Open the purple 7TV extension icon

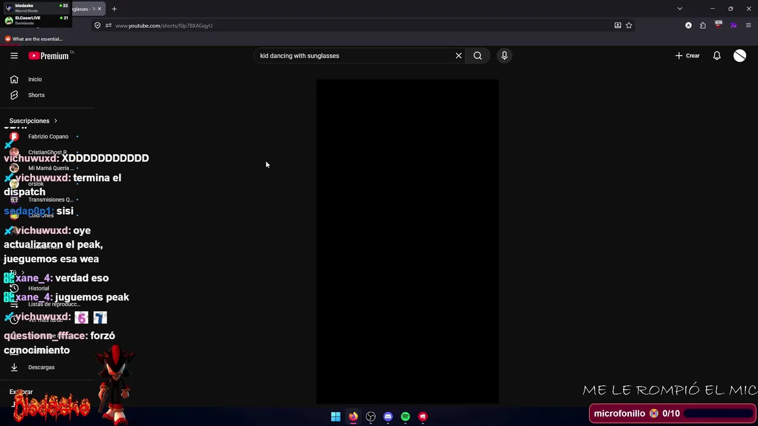point(733,25)
